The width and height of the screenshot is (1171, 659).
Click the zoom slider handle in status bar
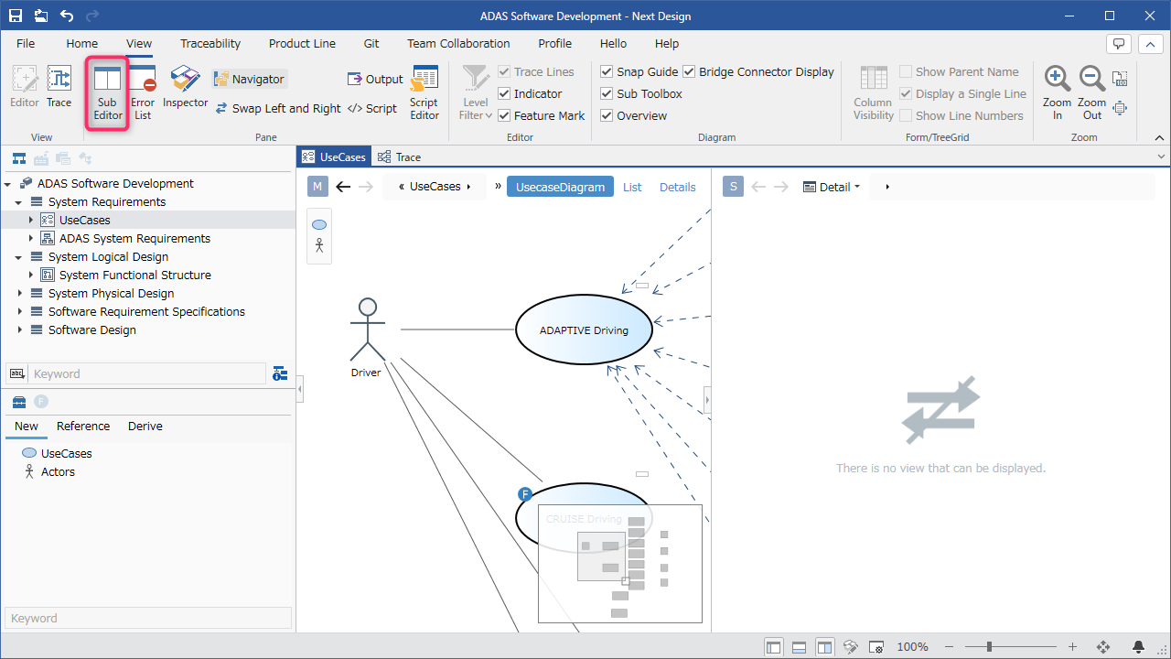pos(989,646)
